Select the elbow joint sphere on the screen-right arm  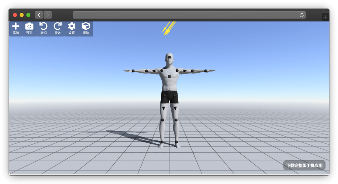pos(192,71)
